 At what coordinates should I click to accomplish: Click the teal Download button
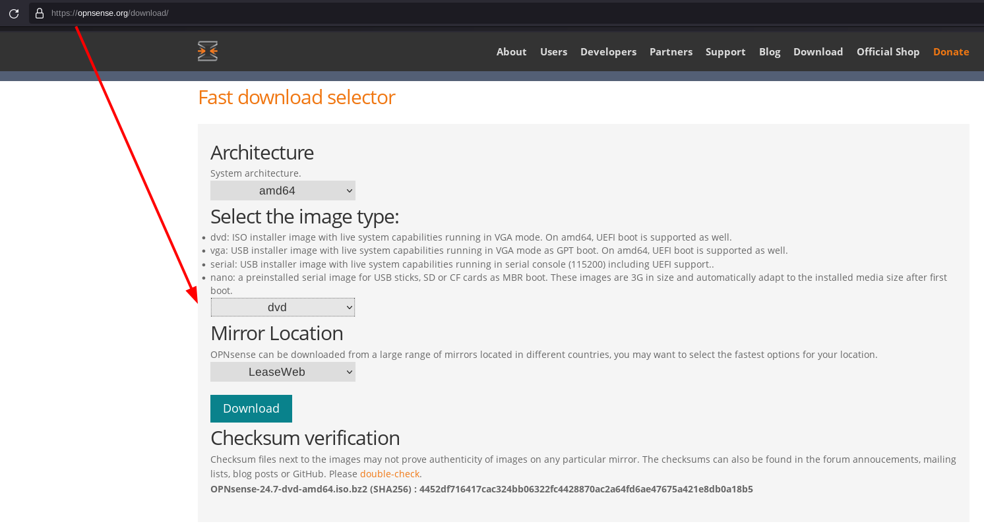[251, 409]
